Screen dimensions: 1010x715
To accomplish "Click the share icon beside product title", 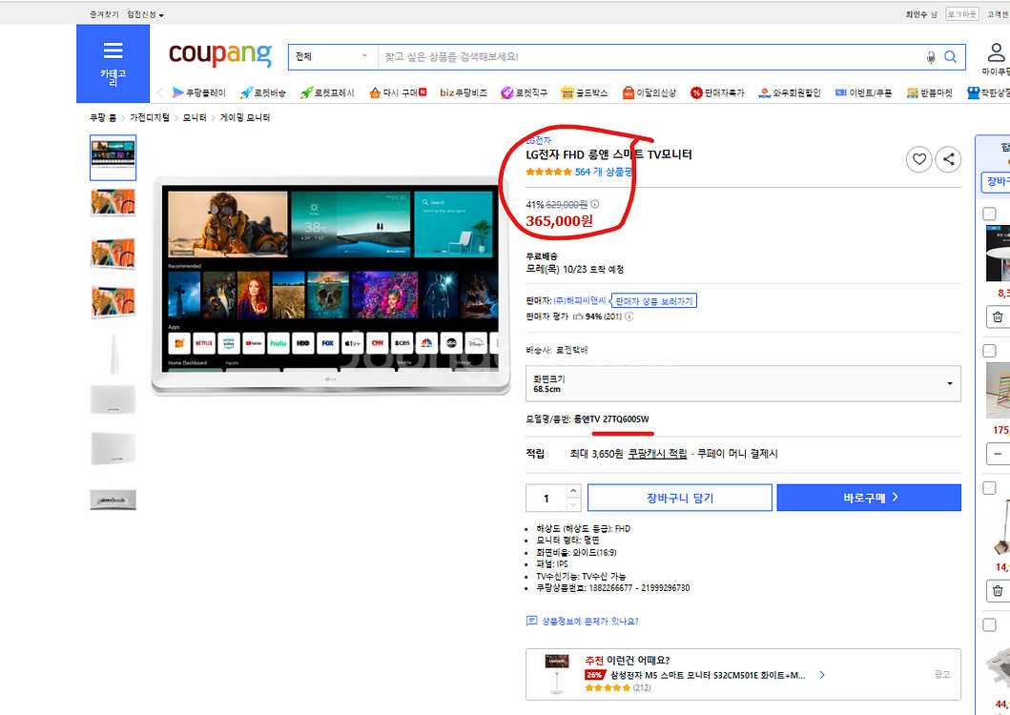I will coord(948,159).
